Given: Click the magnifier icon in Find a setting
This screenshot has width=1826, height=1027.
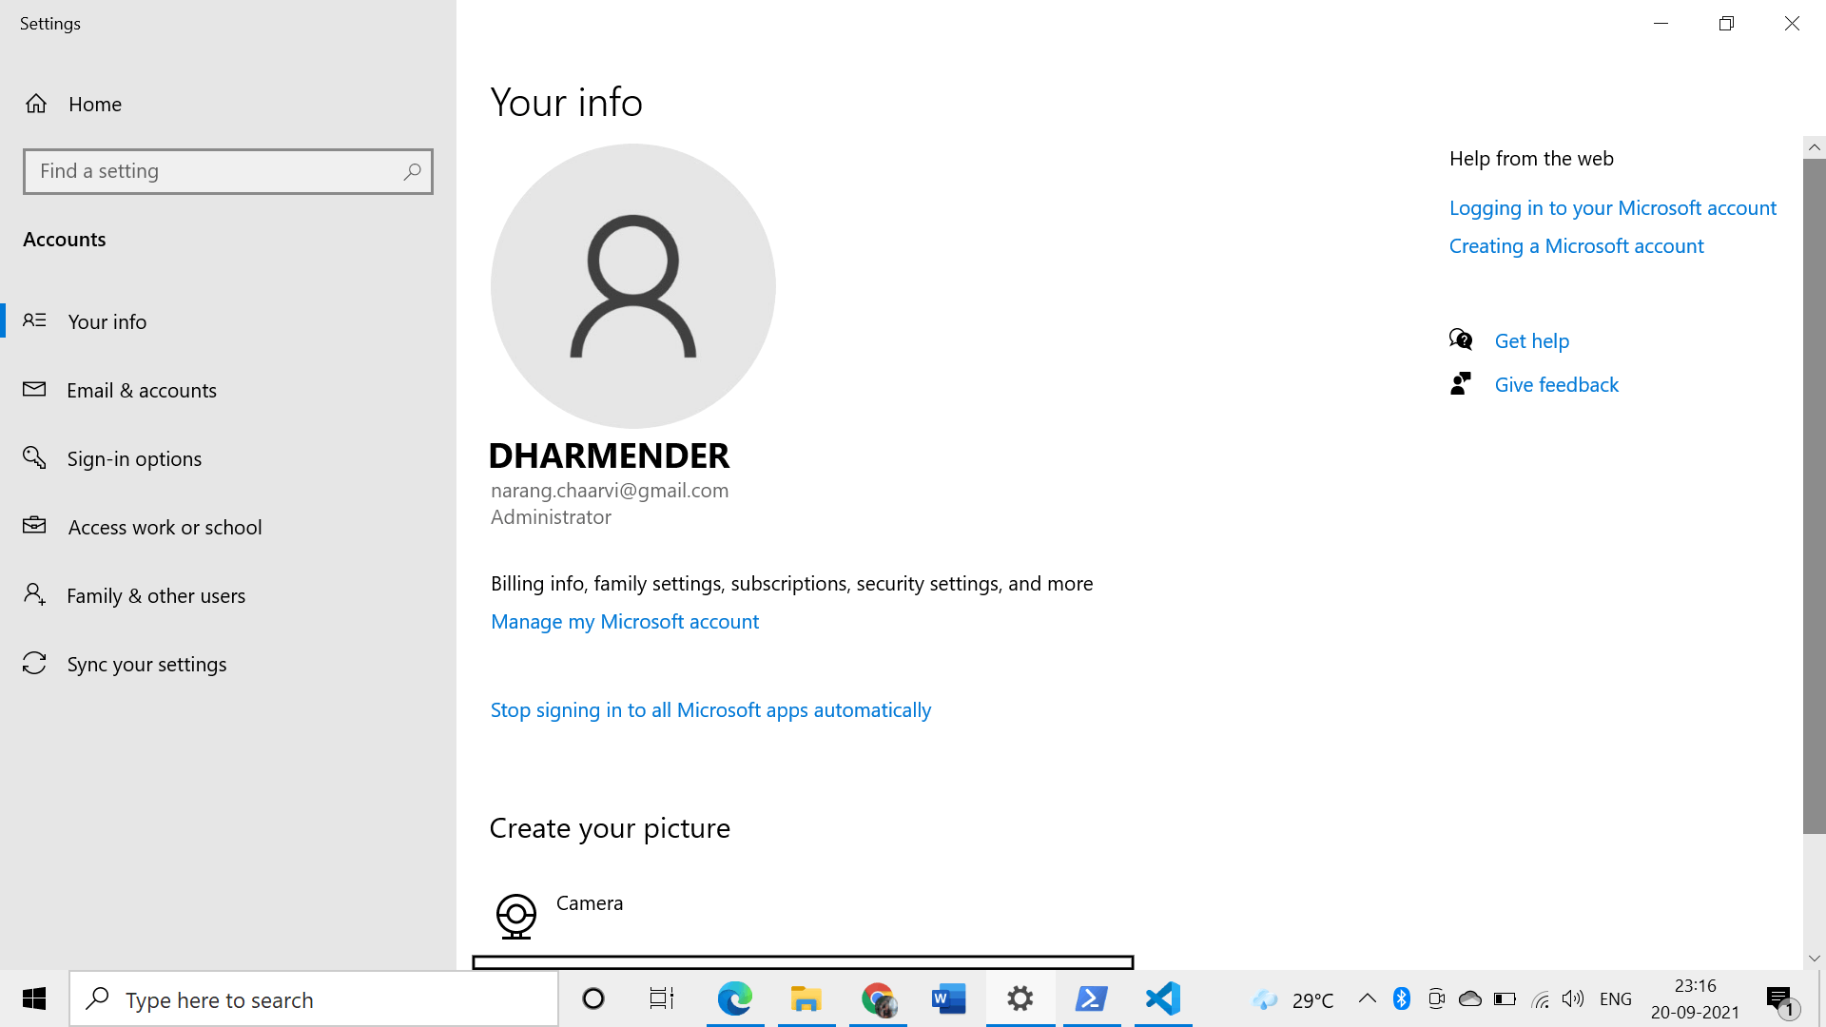Looking at the screenshot, I should tap(412, 172).
